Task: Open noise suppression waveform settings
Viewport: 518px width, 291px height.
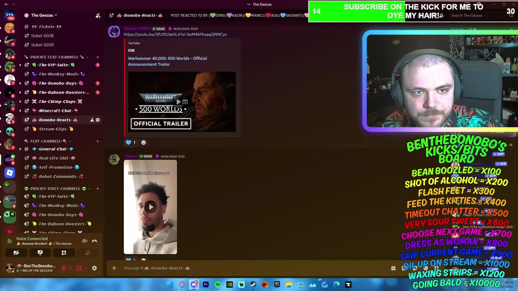Action: [x=85, y=241]
